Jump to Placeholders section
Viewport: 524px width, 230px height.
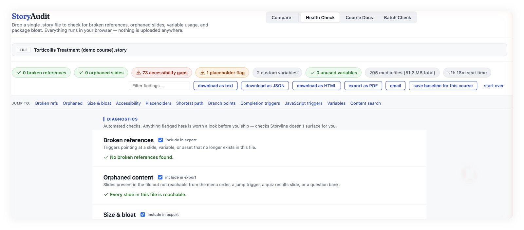pos(158,103)
